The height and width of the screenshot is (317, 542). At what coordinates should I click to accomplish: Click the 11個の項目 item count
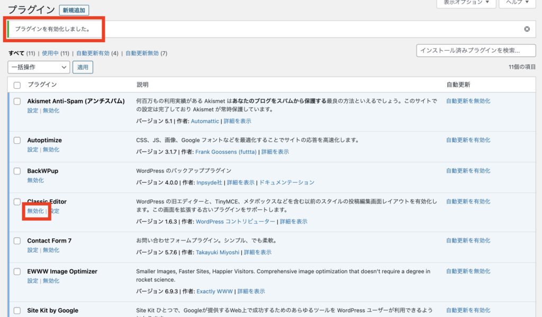(522, 67)
